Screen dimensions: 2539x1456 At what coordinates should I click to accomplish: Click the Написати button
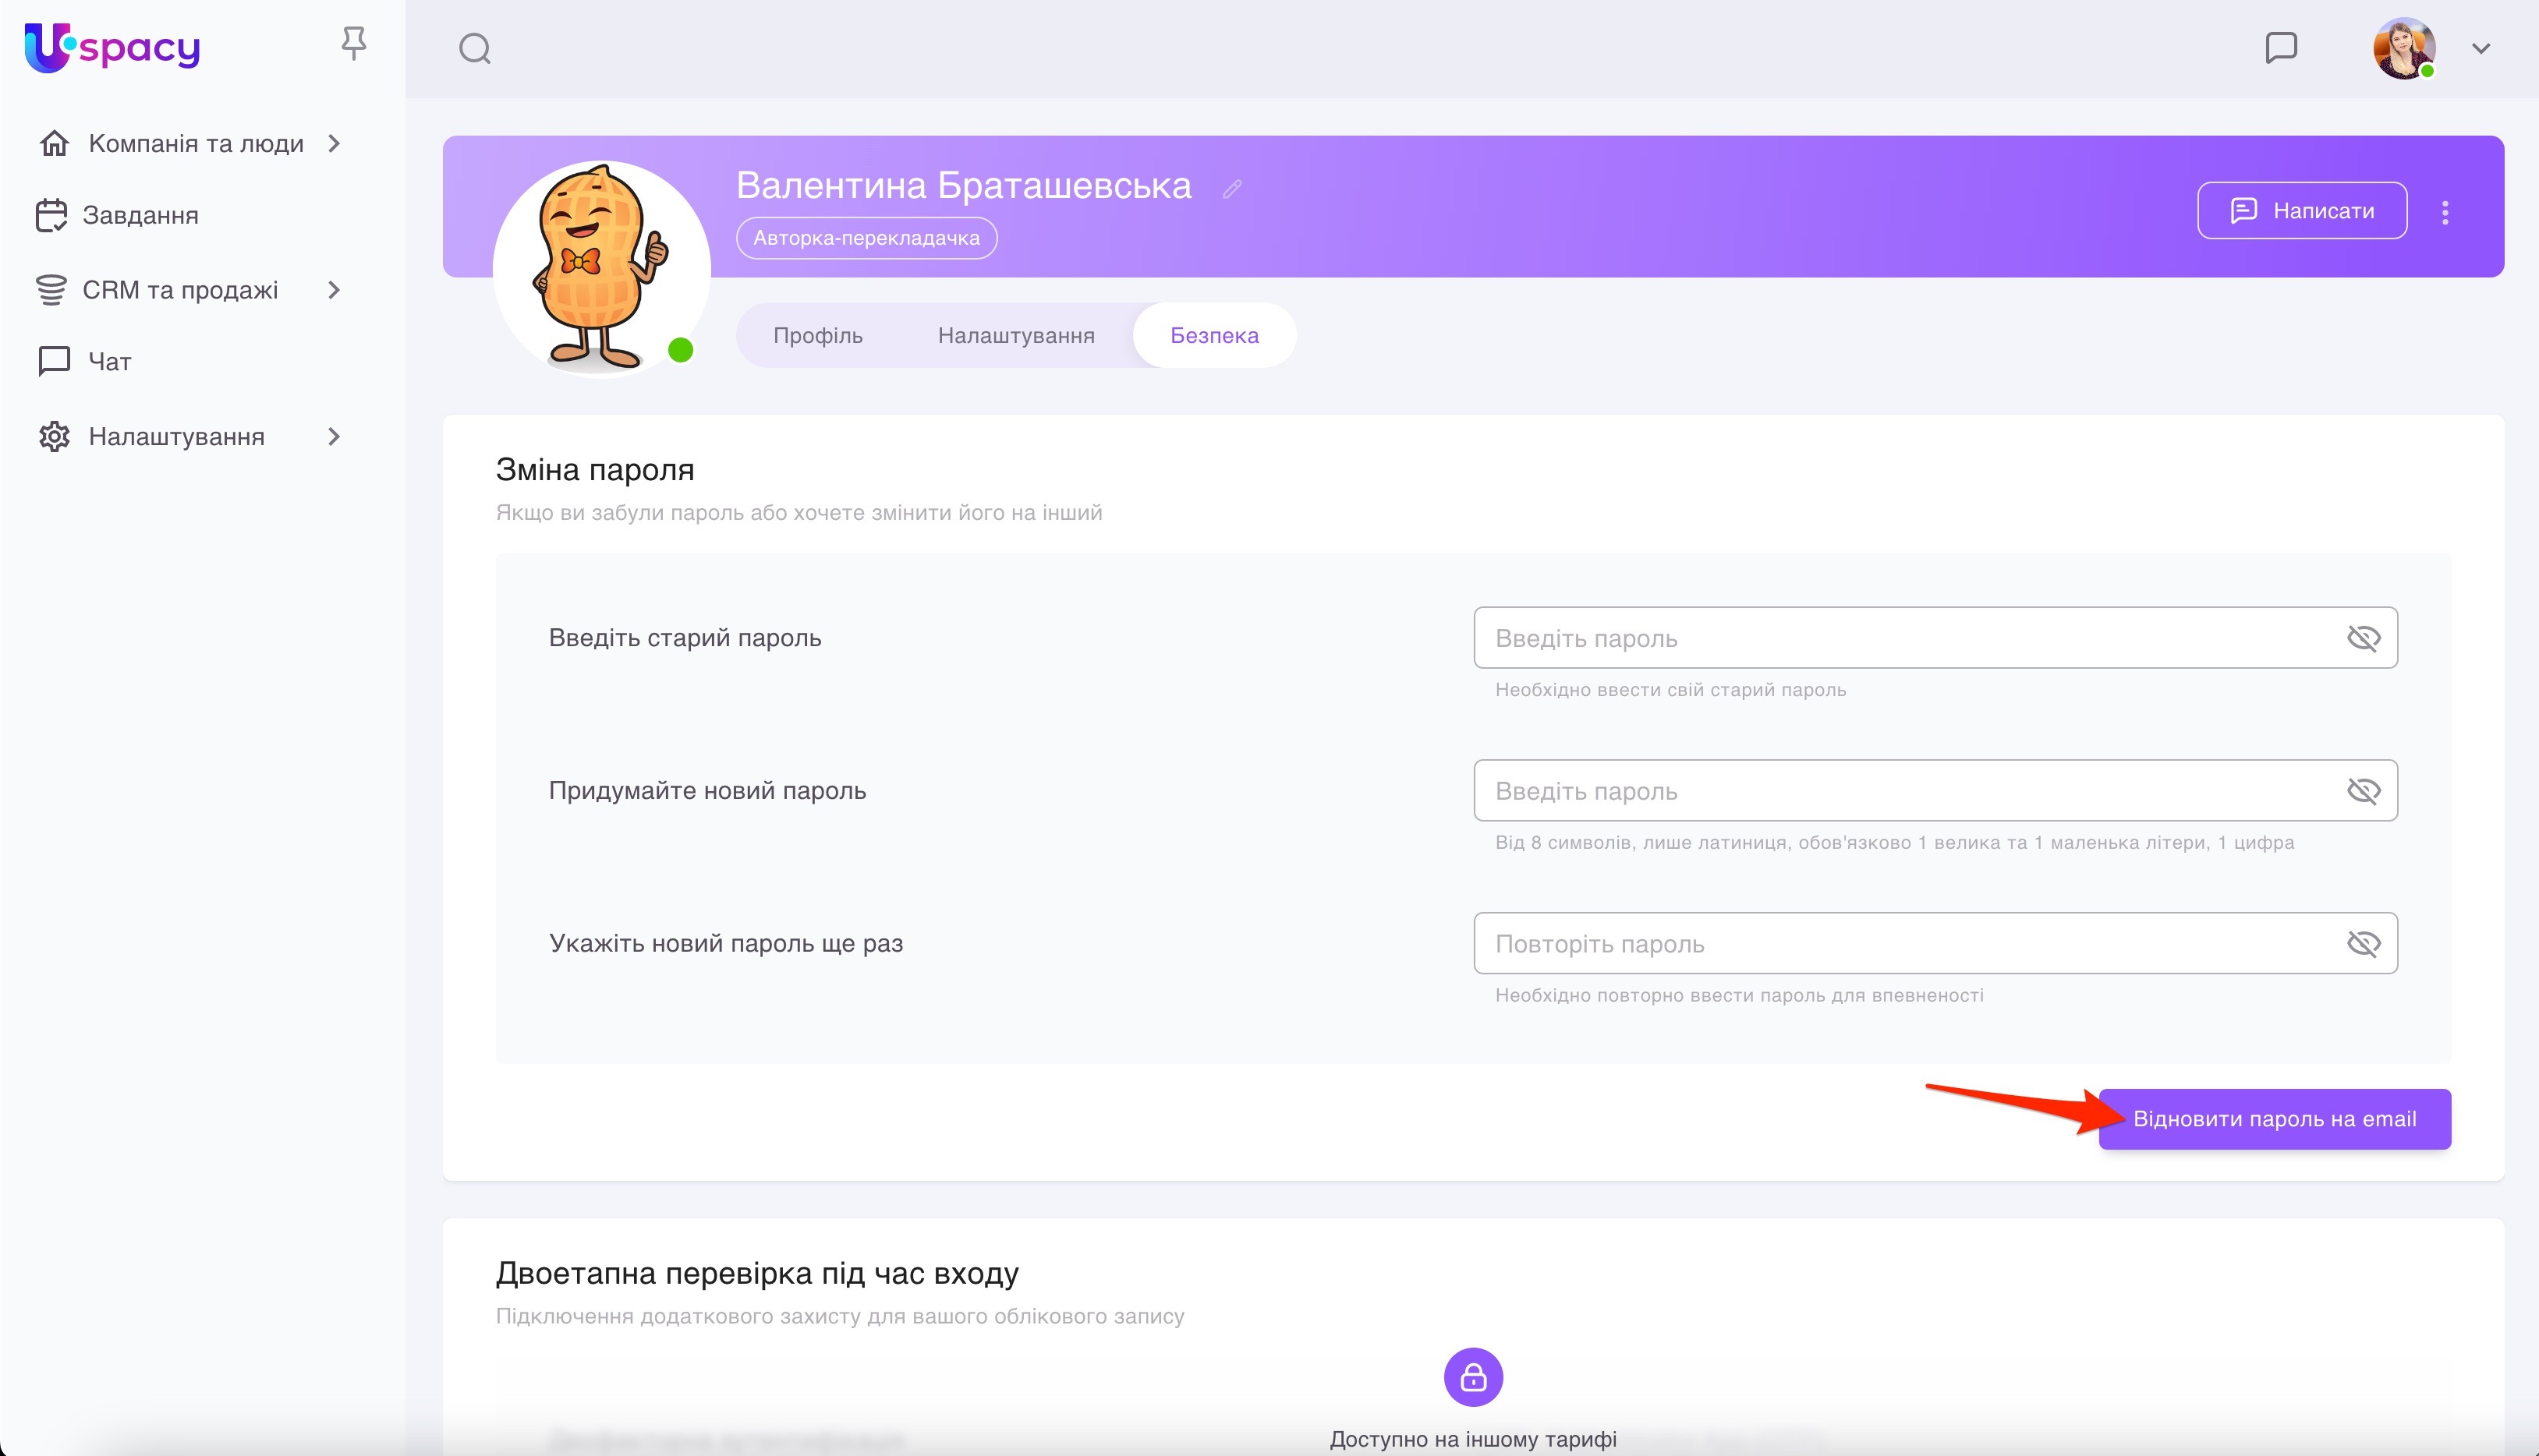point(2301,210)
